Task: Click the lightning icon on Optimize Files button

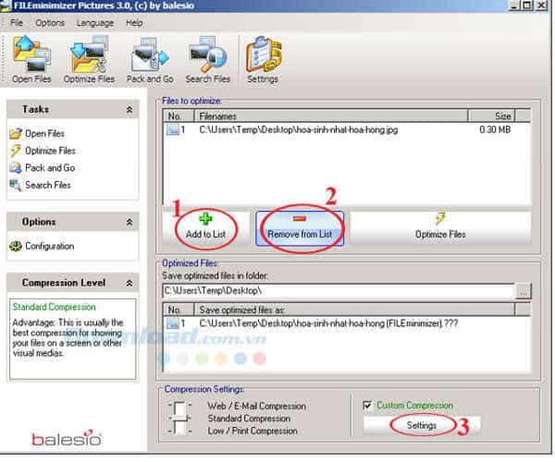Action: [x=440, y=219]
